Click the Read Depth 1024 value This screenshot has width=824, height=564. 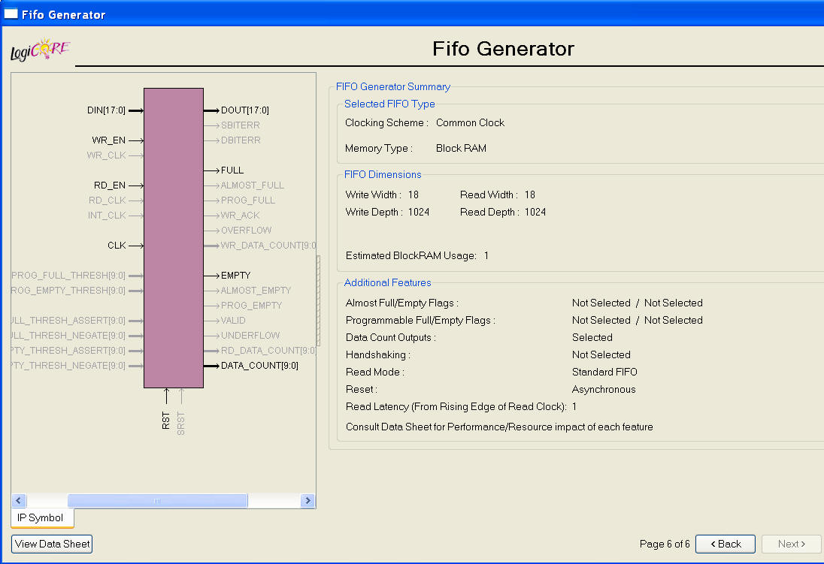click(535, 212)
